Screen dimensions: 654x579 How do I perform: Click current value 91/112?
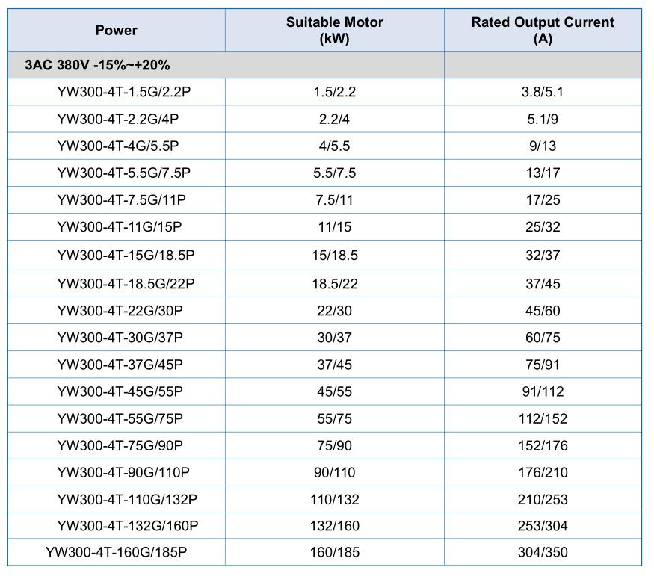coord(543,391)
